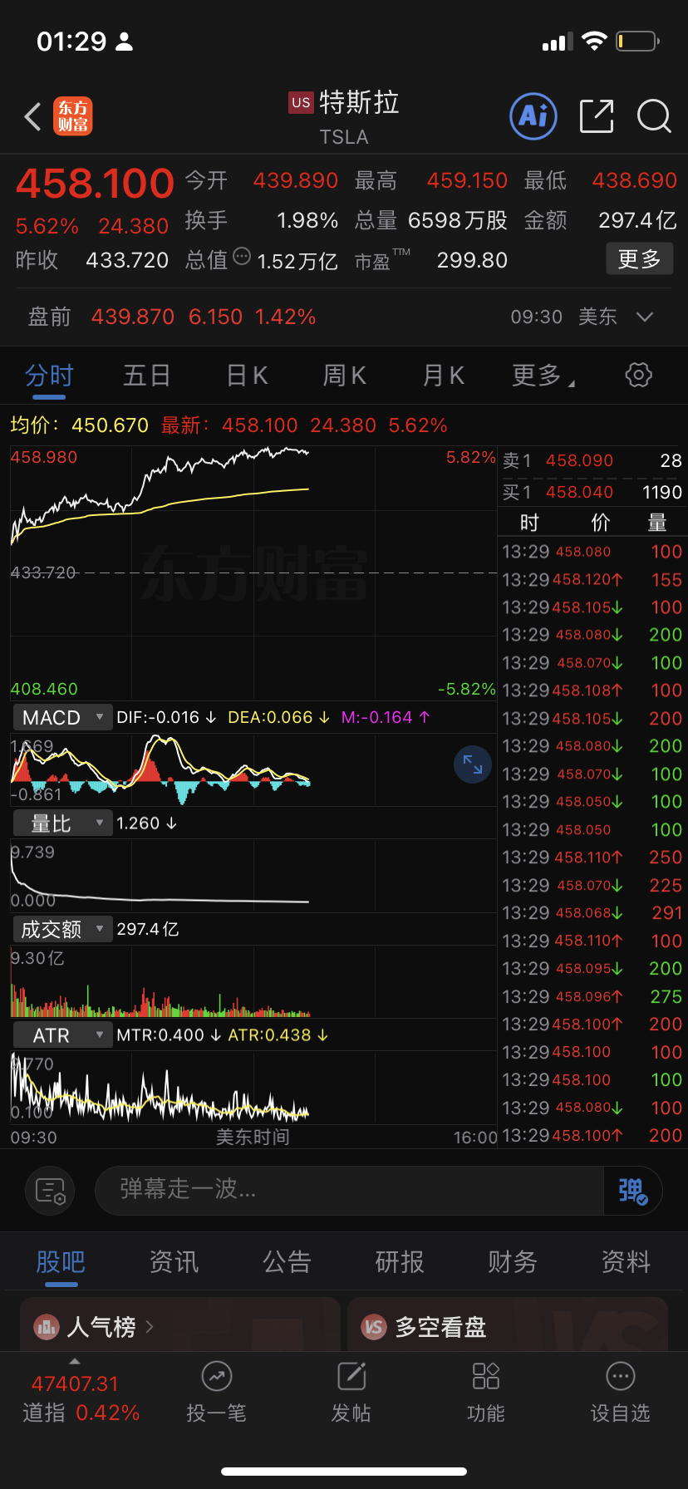Tap the 市盈 299.80 value

(472, 260)
